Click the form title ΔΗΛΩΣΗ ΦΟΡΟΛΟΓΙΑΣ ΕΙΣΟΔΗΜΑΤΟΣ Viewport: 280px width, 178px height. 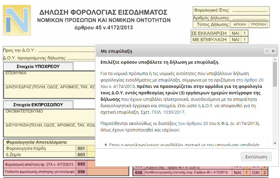104,12
